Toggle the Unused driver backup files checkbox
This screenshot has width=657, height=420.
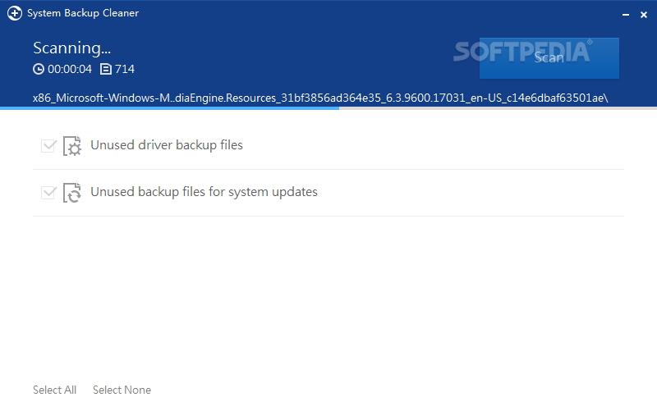[48, 145]
